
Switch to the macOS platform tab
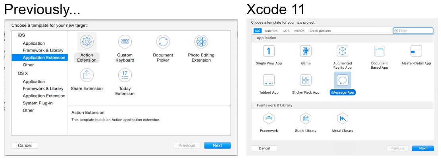299,31
